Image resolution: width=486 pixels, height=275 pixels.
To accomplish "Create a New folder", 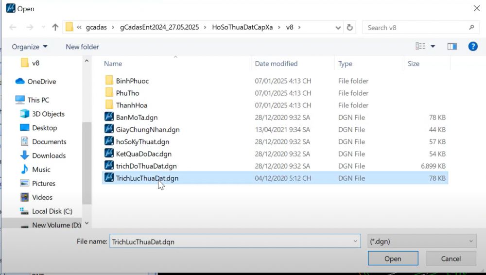I will pyautogui.click(x=82, y=47).
